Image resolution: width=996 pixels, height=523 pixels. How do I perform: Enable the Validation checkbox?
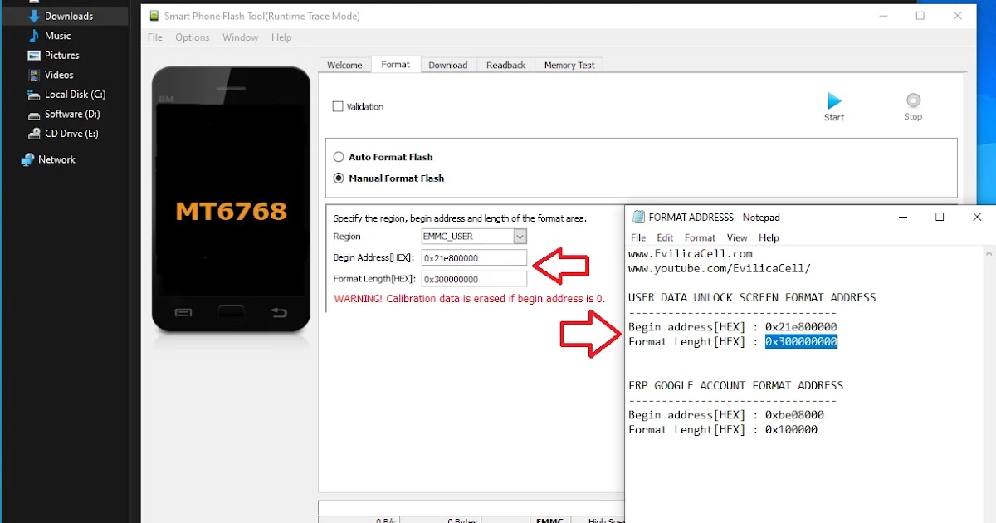pyautogui.click(x=338, y=106)
